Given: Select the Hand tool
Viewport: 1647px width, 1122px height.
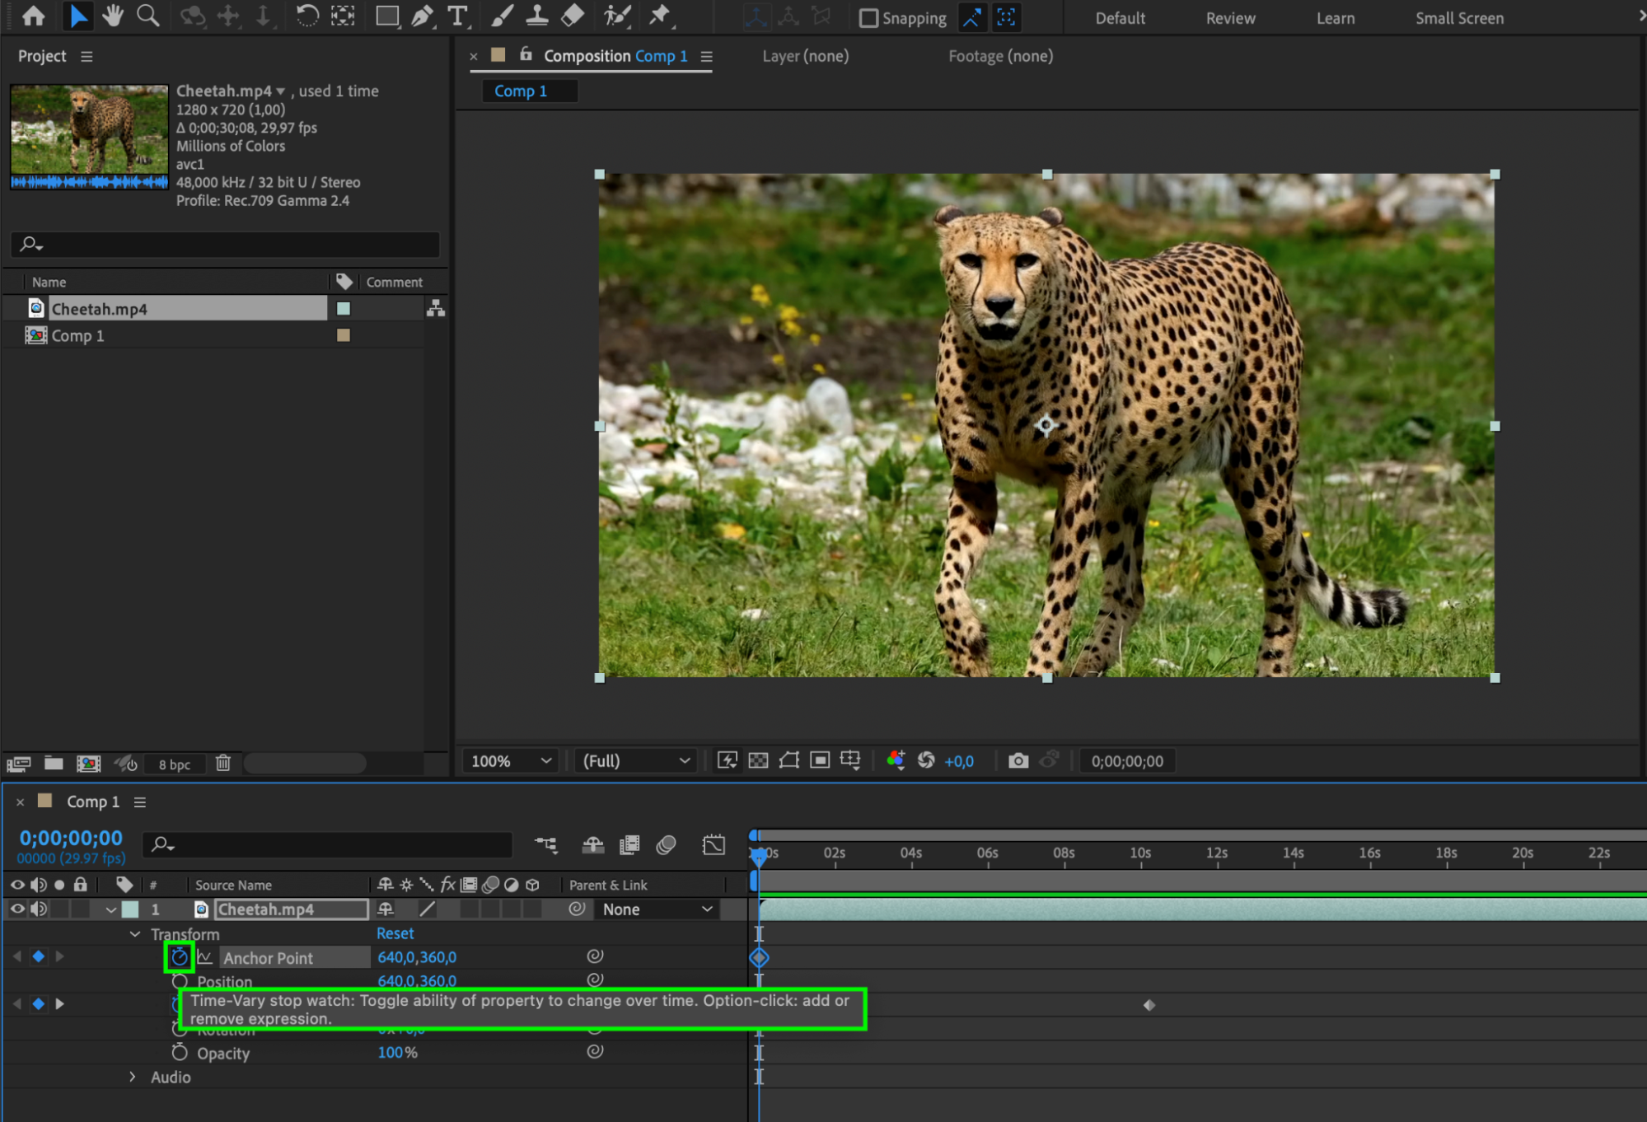Looking at the screenshot, I should pyautogui.click(x=113, y=16).
